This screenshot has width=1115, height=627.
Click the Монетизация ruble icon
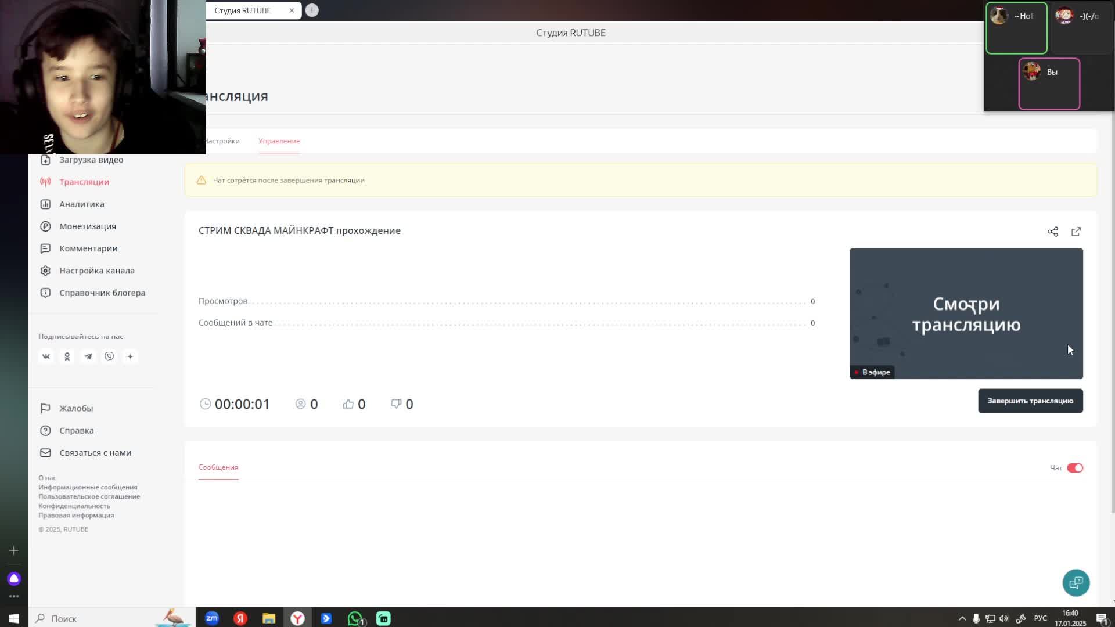45,226
